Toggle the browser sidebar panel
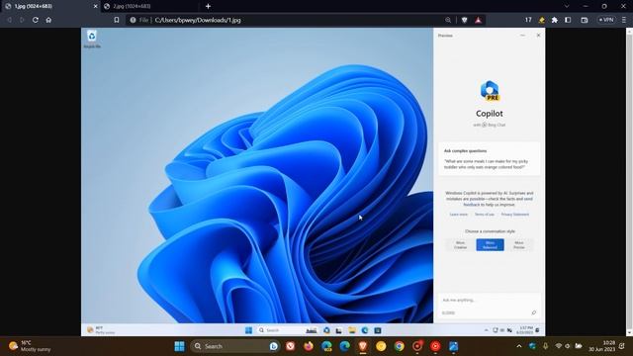Image resolution: width=633 pixels, height=356 pixels. [x=568, y=20]
